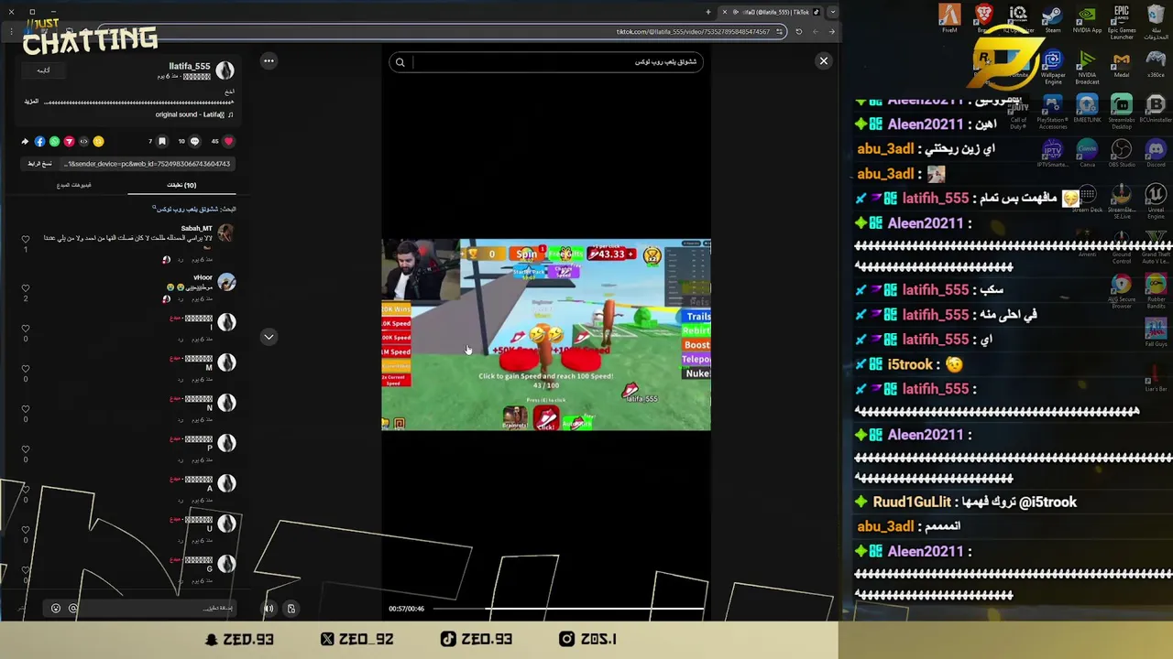Click the Sabah_MT commenter name
The image size is (1173, 659).
tap(196, 228)
